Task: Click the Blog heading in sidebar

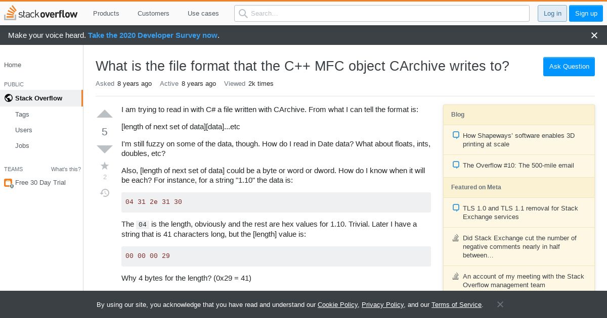Action: click(458, 115)
